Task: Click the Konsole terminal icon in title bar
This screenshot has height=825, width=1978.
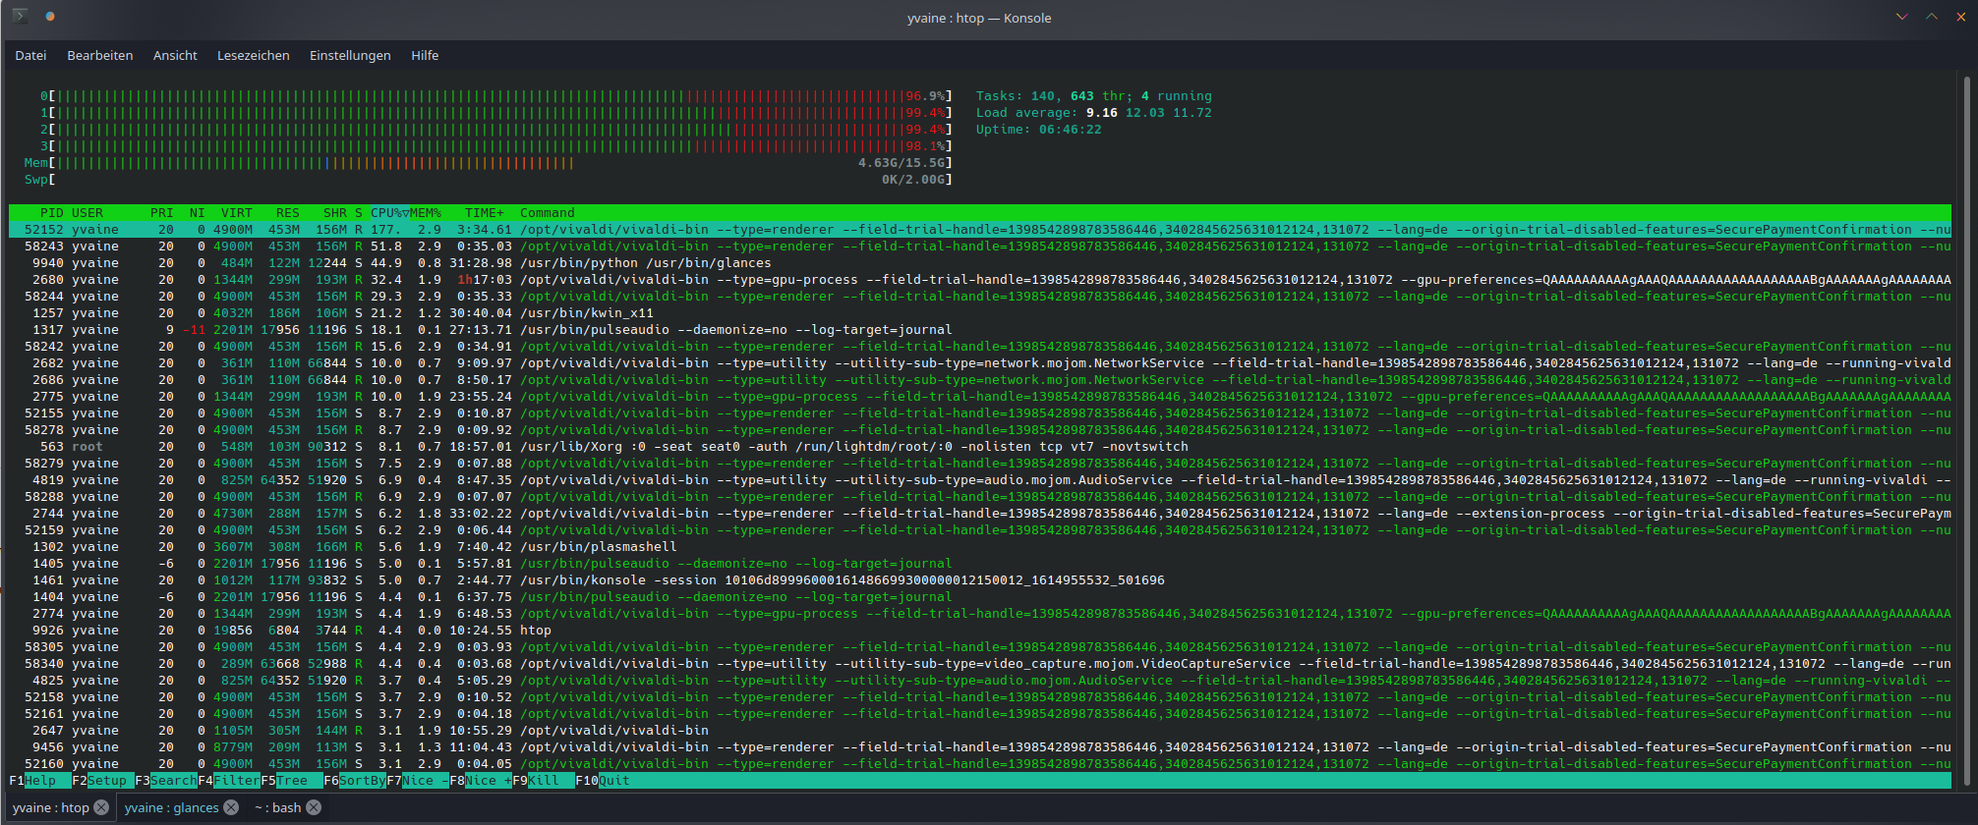Action: click(x=20, y=17)
